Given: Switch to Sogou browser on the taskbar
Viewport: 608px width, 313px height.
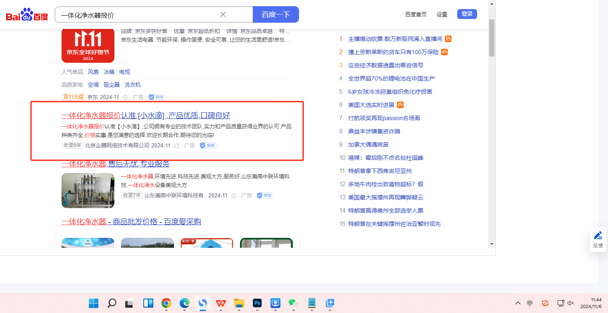Looking at the screenshot, I should [x=203, y=304].
